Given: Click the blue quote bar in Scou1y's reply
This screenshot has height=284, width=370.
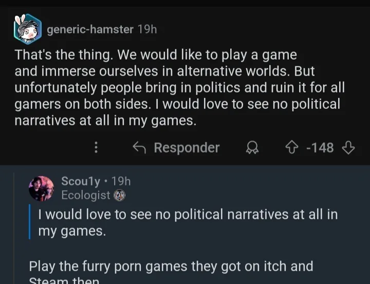Looking at the screenshot, I should (30, 222).
